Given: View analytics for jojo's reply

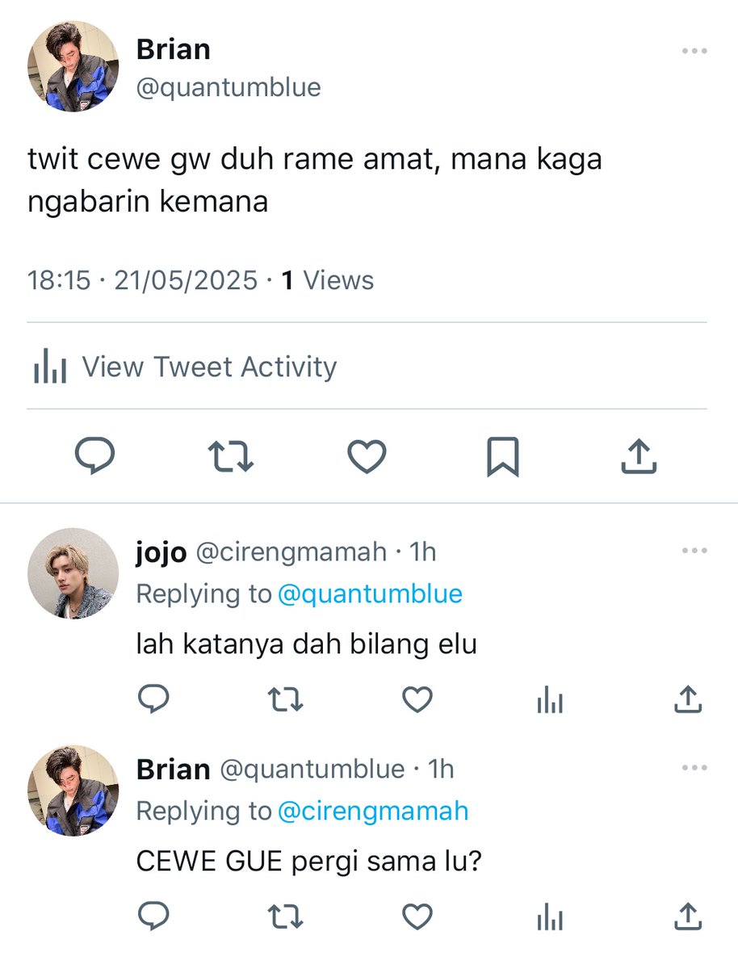Looking at the screenshot, I should [x=550, y=700].
